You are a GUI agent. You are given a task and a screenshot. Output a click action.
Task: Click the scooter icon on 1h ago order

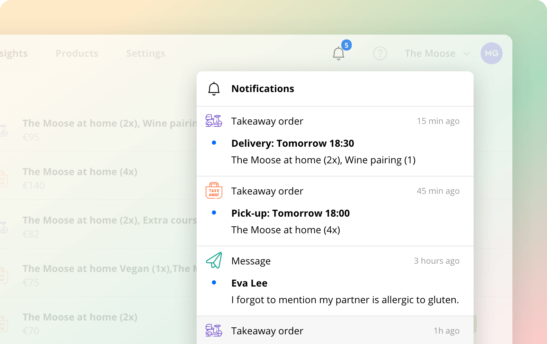[x=214, y=331]
